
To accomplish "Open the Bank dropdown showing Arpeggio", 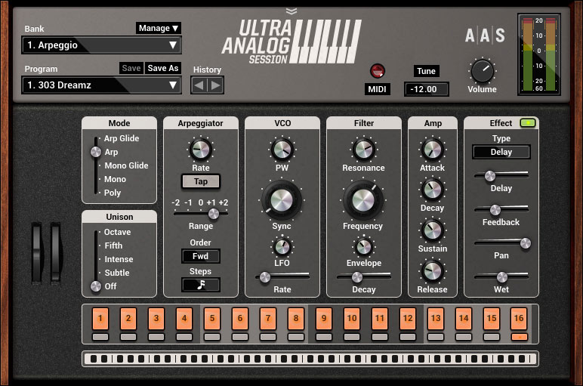I will 102,45.
